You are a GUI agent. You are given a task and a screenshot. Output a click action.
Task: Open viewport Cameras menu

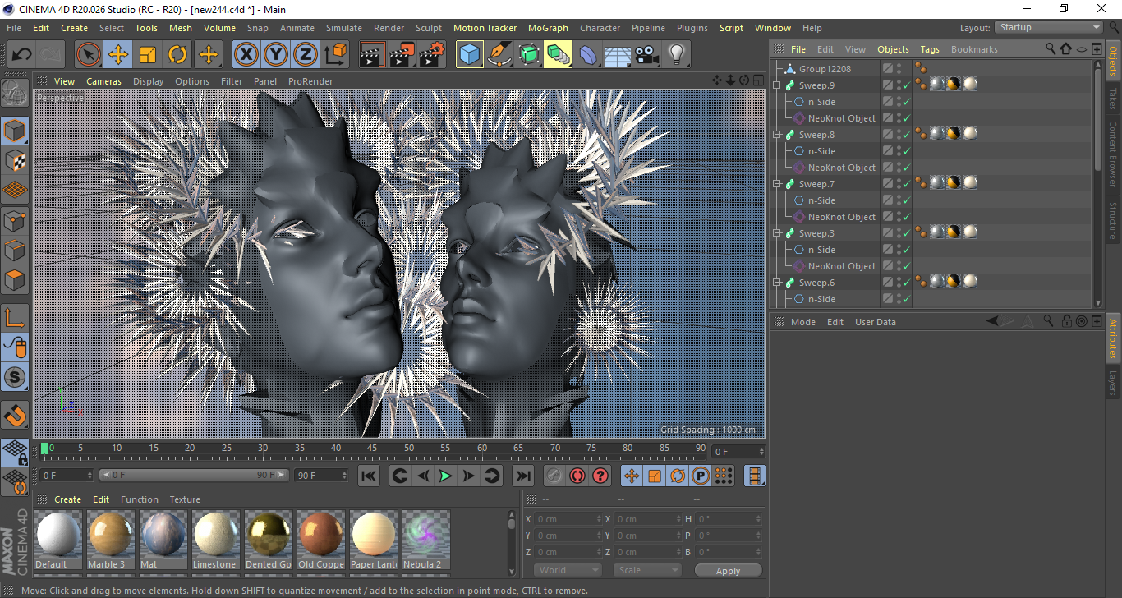[103, 81]
